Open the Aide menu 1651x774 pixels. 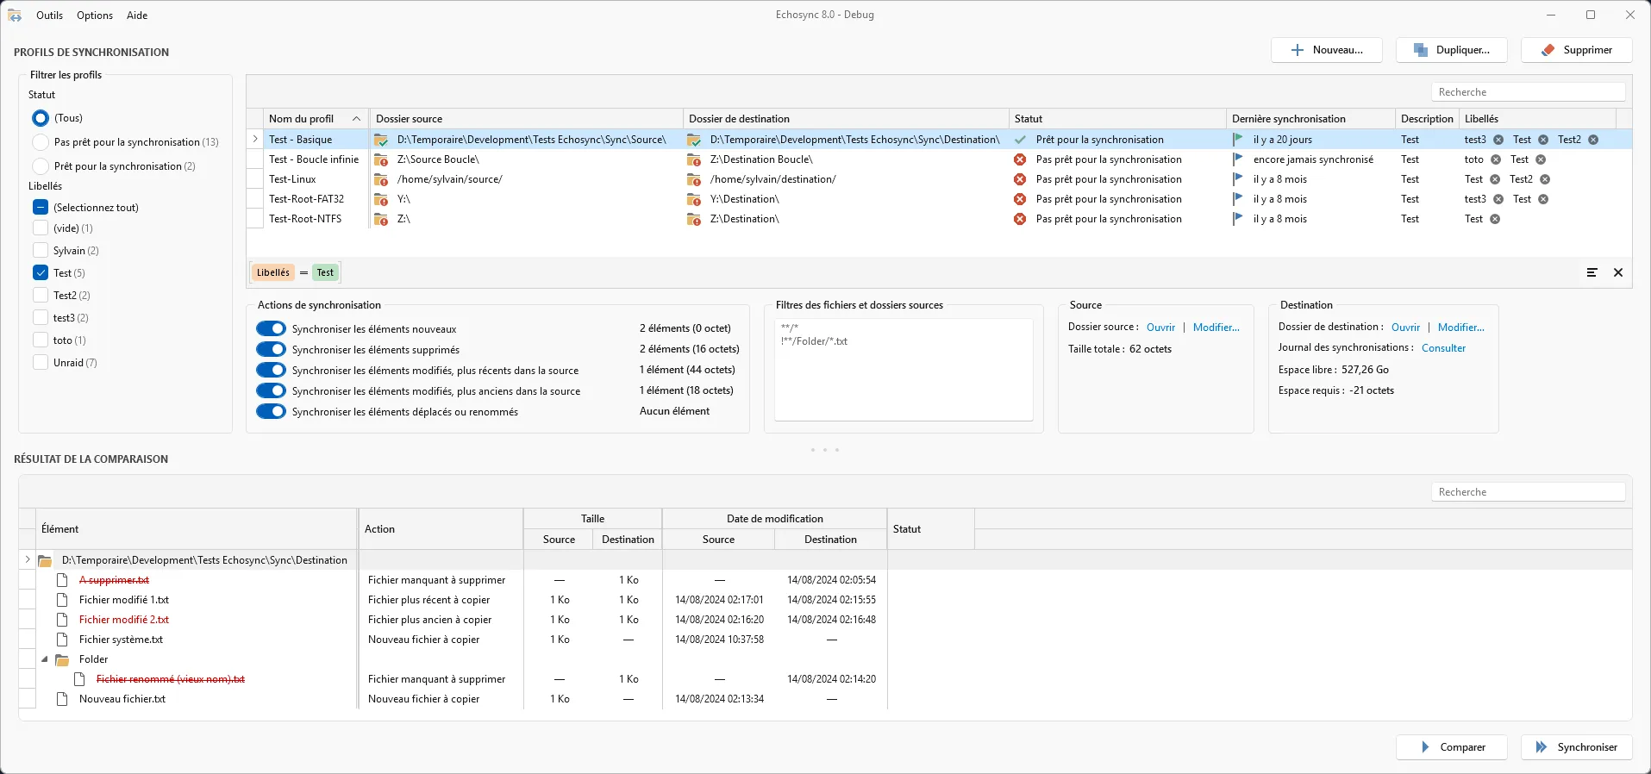(137, 16)
